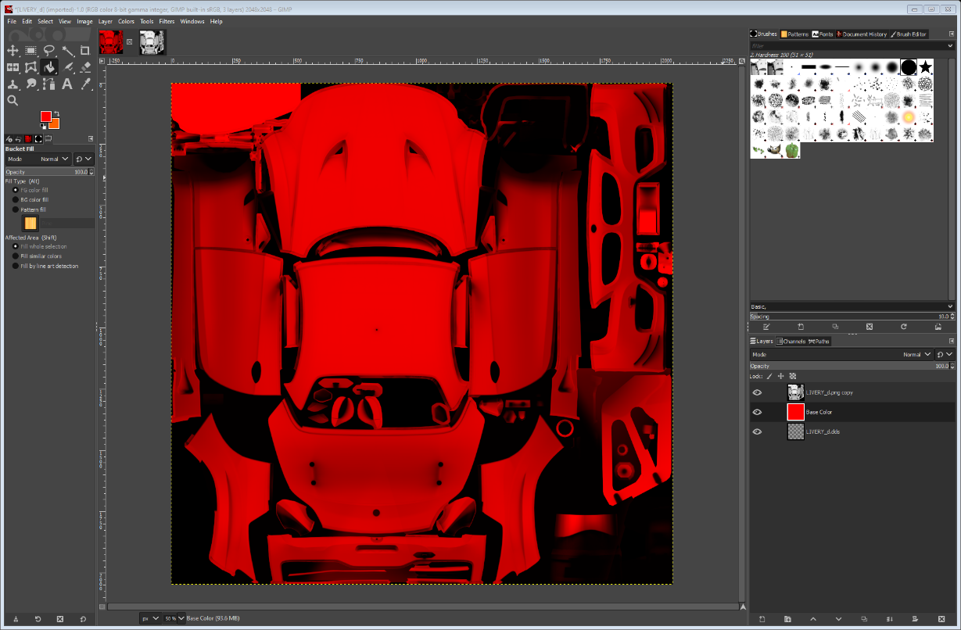Open the layer Mode dropdown
This screenshot has width=961, height=630.
tap(842, 354)
